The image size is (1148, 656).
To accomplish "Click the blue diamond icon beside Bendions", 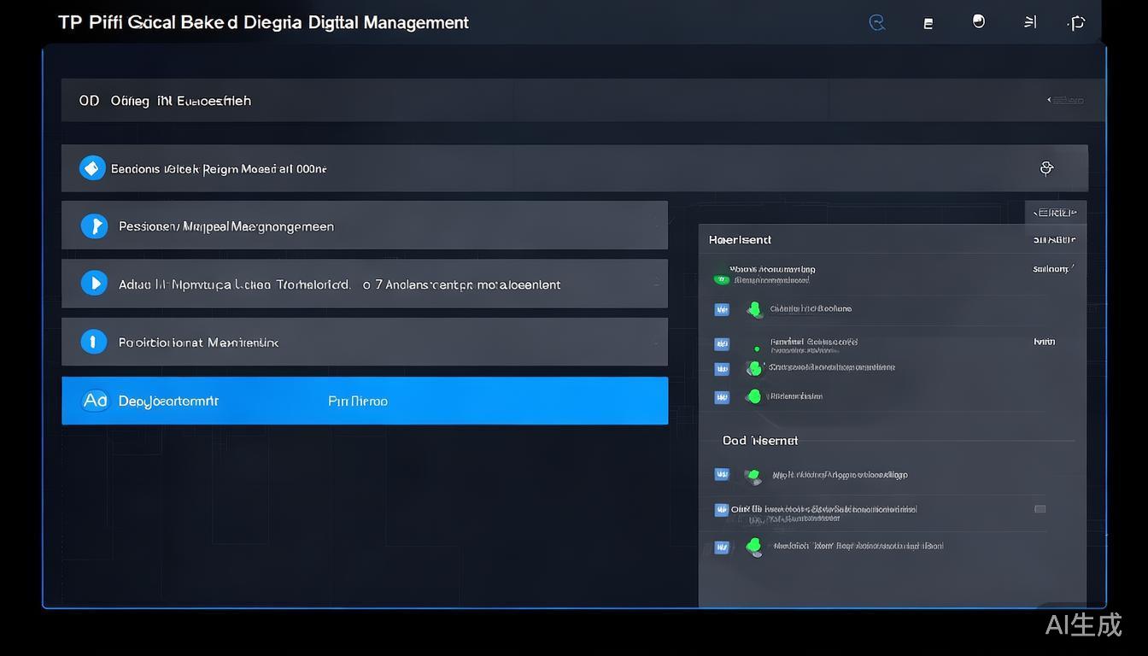I will [x=92, y=168].
